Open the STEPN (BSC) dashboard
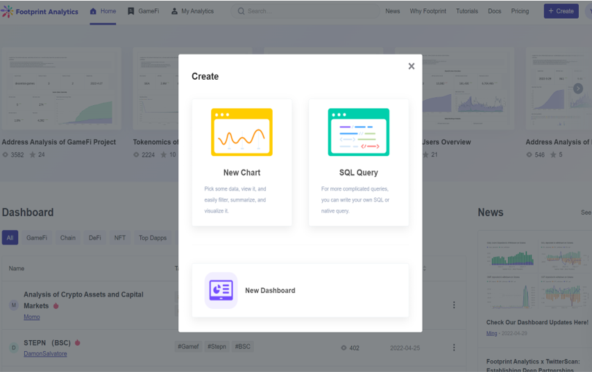This screenshot has width=592, height=372. click(x=47, y=343)
